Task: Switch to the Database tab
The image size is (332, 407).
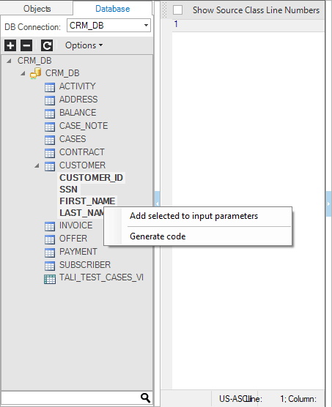Action: (112, 9)
